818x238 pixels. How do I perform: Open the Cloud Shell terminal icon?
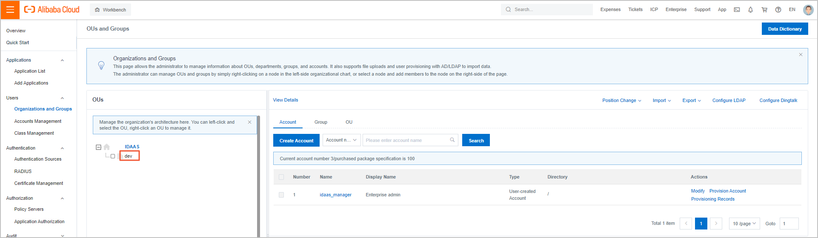click(737, 10)
